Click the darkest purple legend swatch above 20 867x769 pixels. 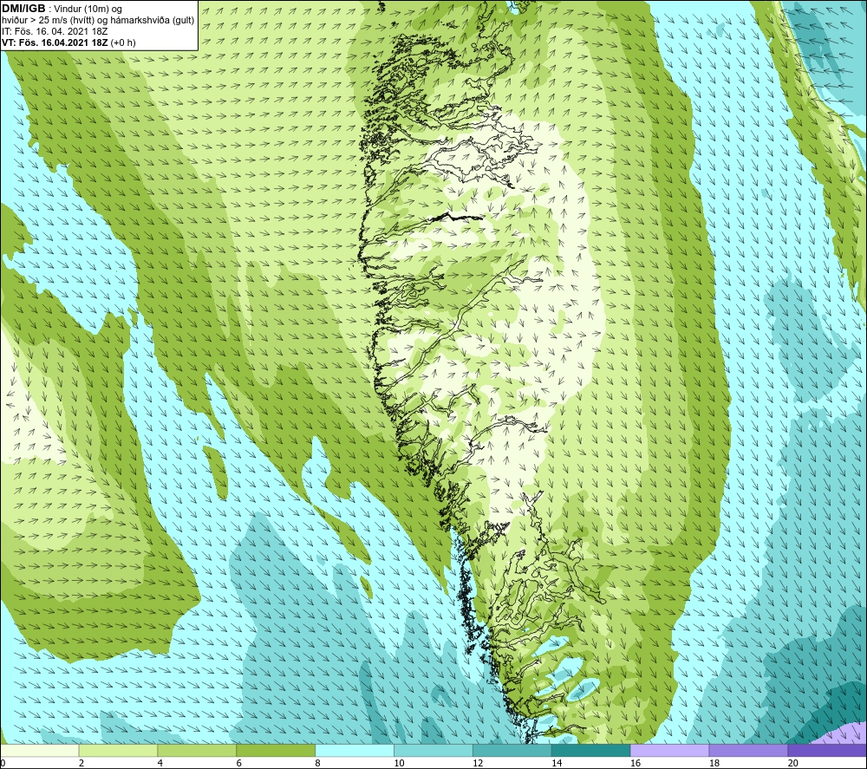(827, 751)
